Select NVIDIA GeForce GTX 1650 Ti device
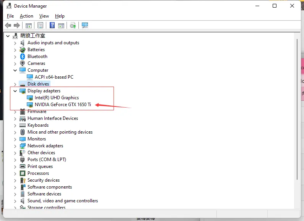 [x=63, y=105]
